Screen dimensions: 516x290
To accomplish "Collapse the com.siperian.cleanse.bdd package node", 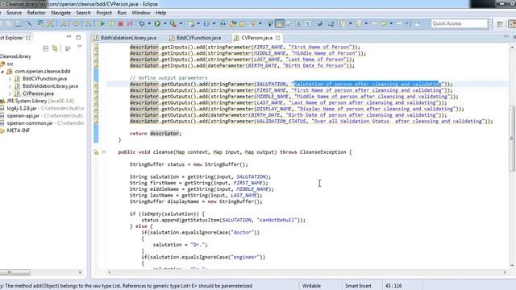I will 2,72.
